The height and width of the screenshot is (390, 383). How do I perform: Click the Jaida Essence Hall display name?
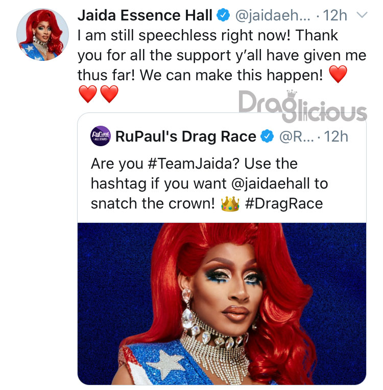(x=145, y=15)
